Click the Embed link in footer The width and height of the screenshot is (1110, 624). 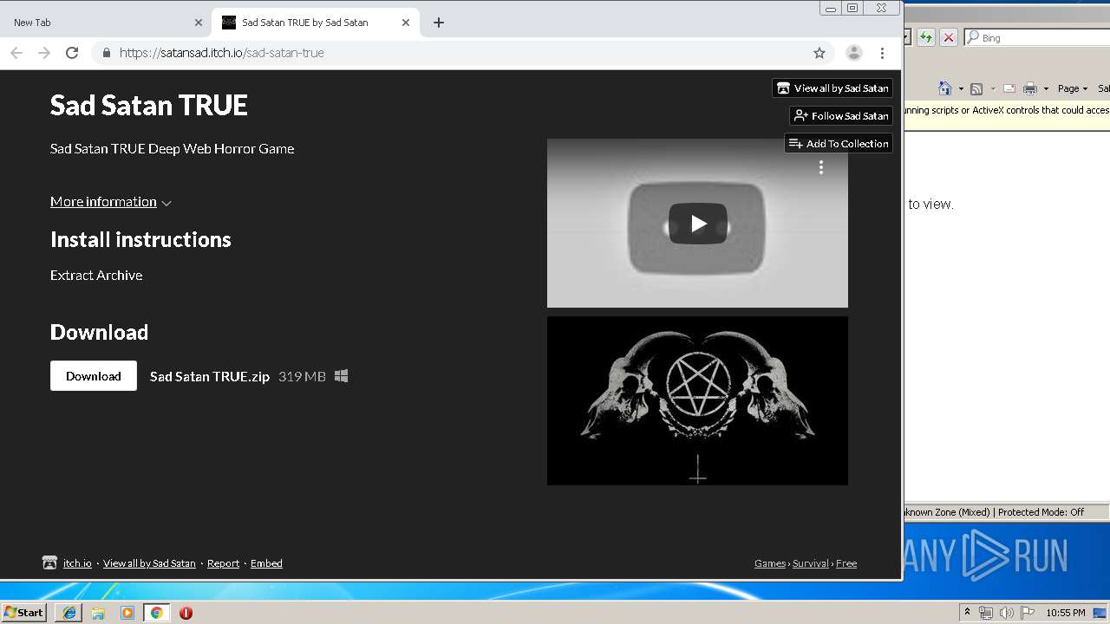[266, 563]
